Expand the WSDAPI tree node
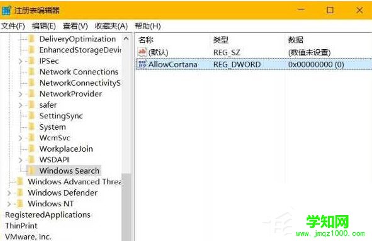The width and height of the screenshot is (372, 241). [20, 160]
